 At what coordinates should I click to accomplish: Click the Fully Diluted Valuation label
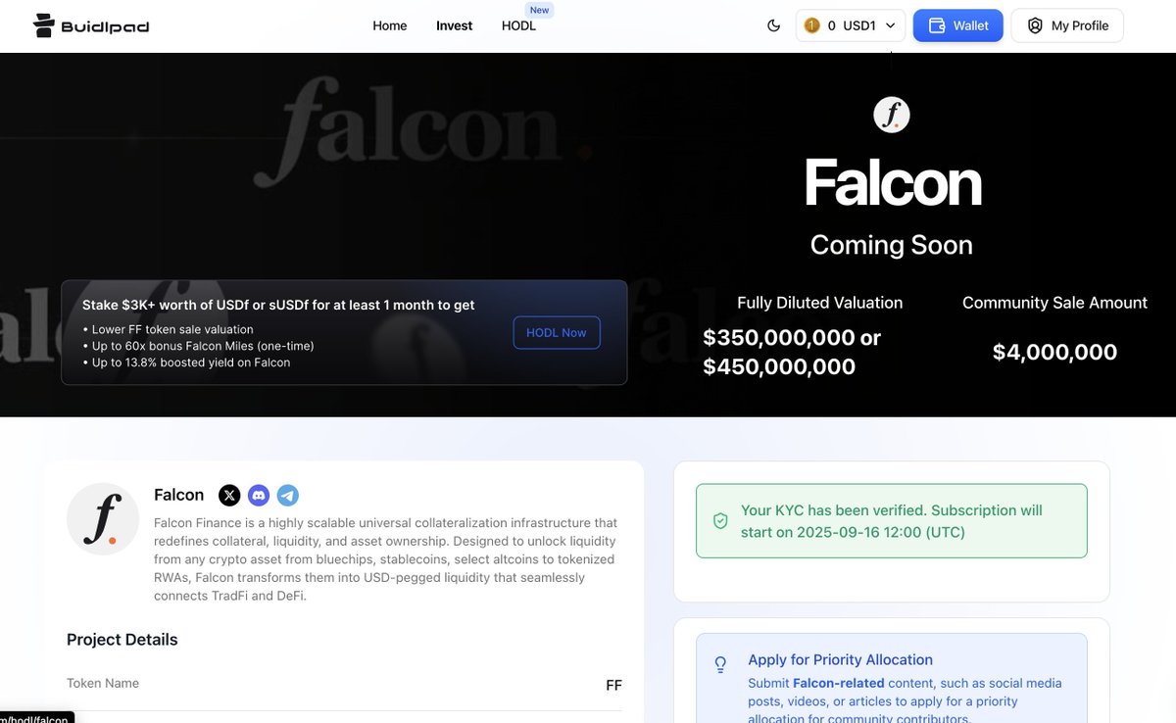(820, 303)
